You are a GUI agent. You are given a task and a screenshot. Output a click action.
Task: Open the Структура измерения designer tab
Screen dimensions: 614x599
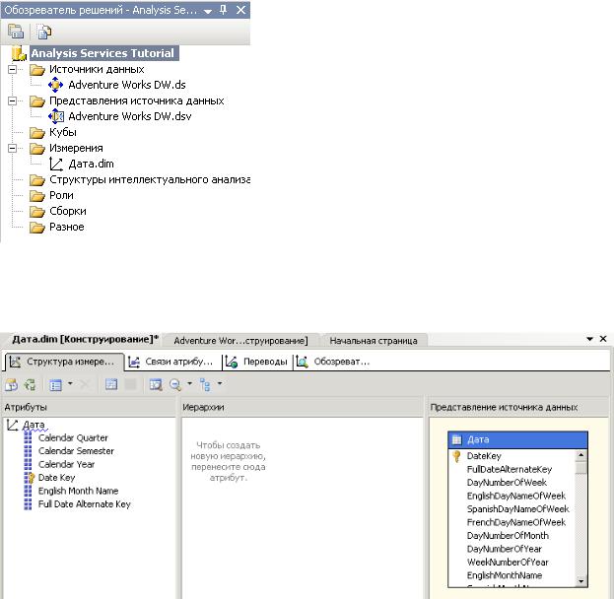63,362
